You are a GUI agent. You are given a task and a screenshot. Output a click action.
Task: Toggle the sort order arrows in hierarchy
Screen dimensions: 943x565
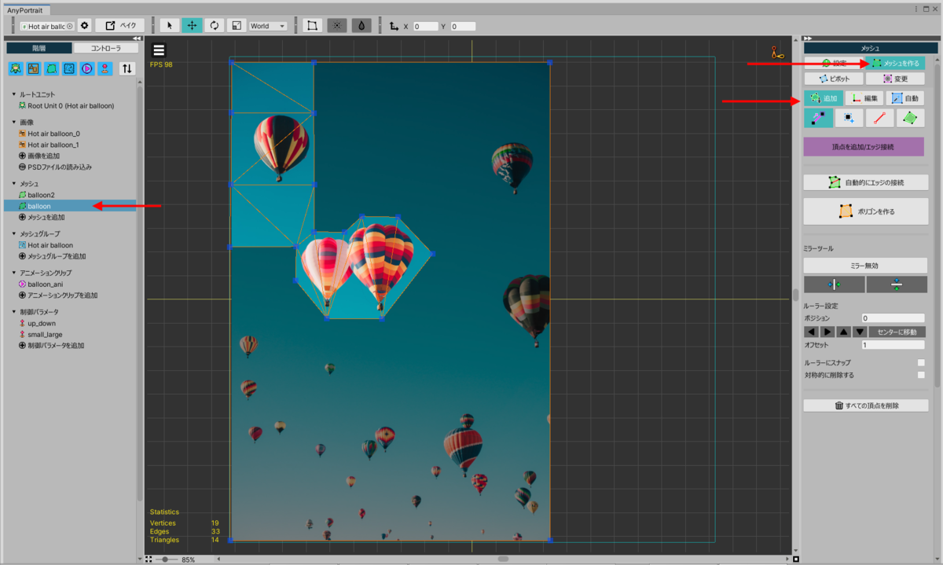pos(127,68)
